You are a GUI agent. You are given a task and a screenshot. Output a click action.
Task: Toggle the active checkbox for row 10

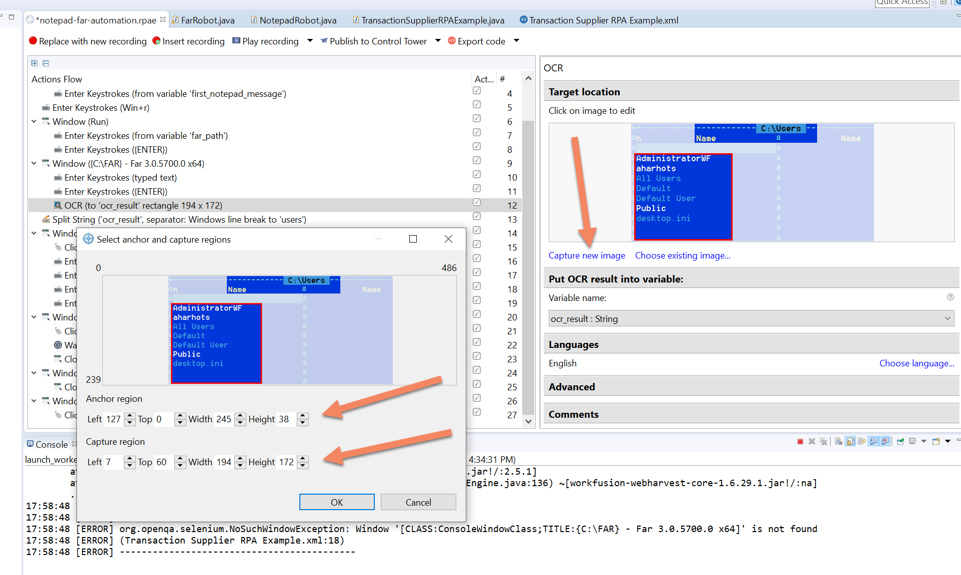click(477, 174)
